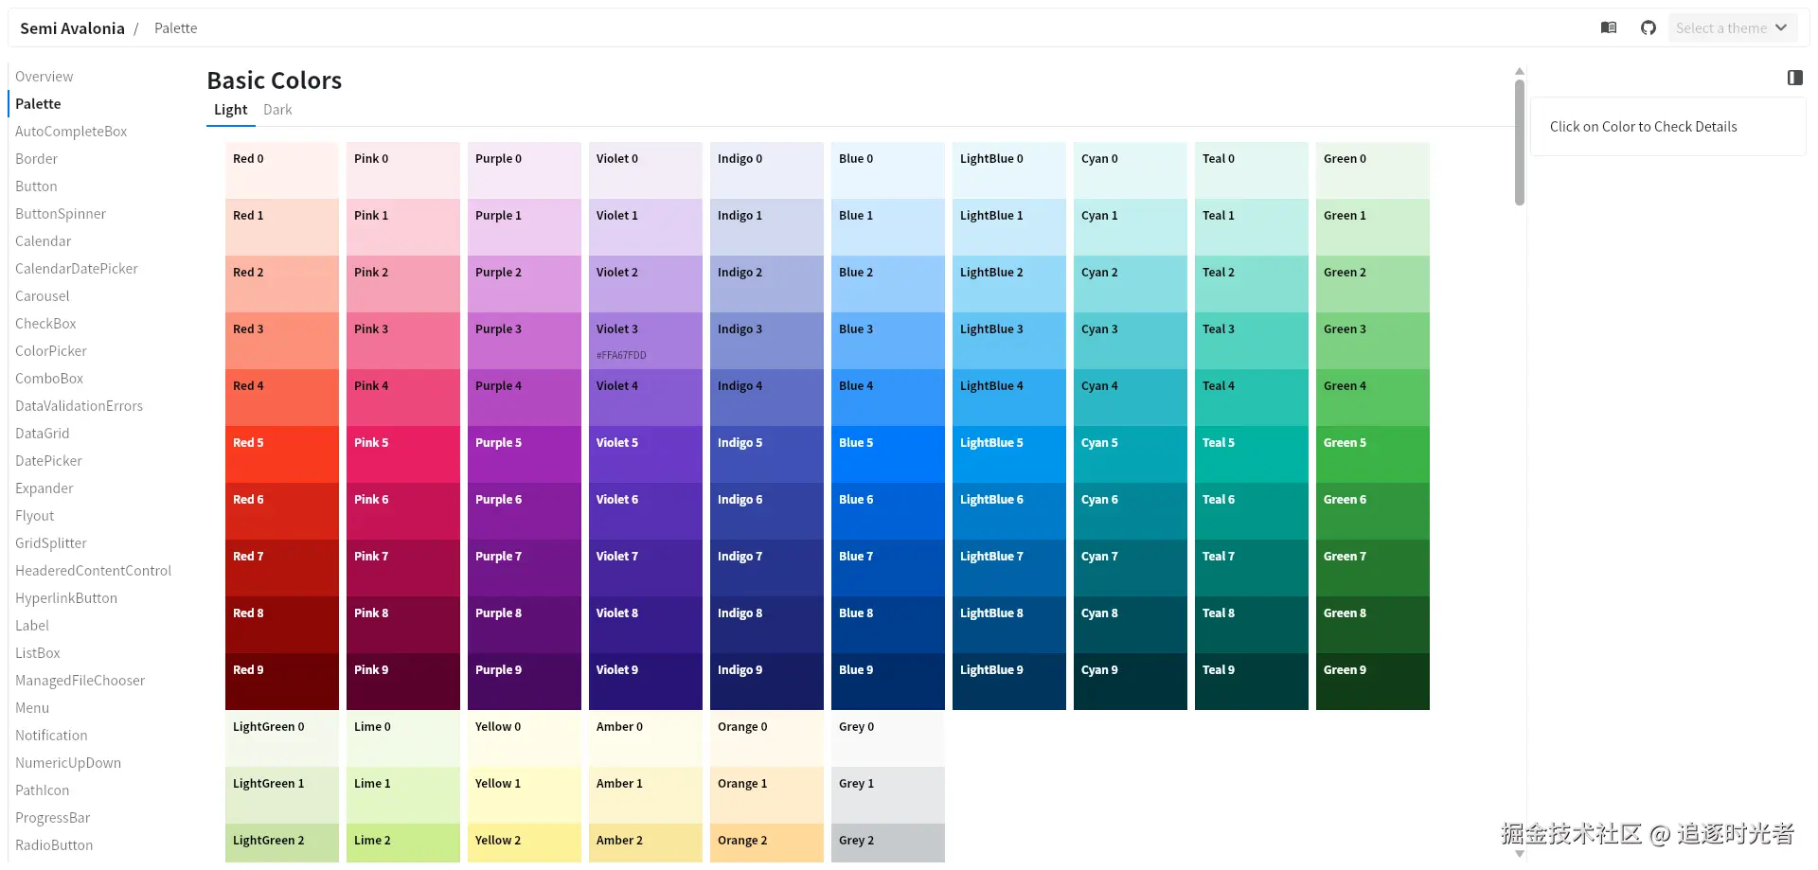Screen dimensions: 1818x870
Task: Open the Calendar page
Action: (43, 241)
